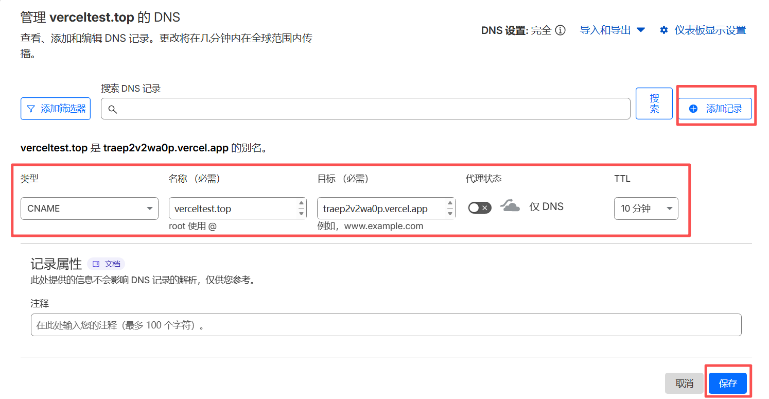769x399 pixels.
Task: Click the 添加筛选器 filter button
Action: (56, 109)
